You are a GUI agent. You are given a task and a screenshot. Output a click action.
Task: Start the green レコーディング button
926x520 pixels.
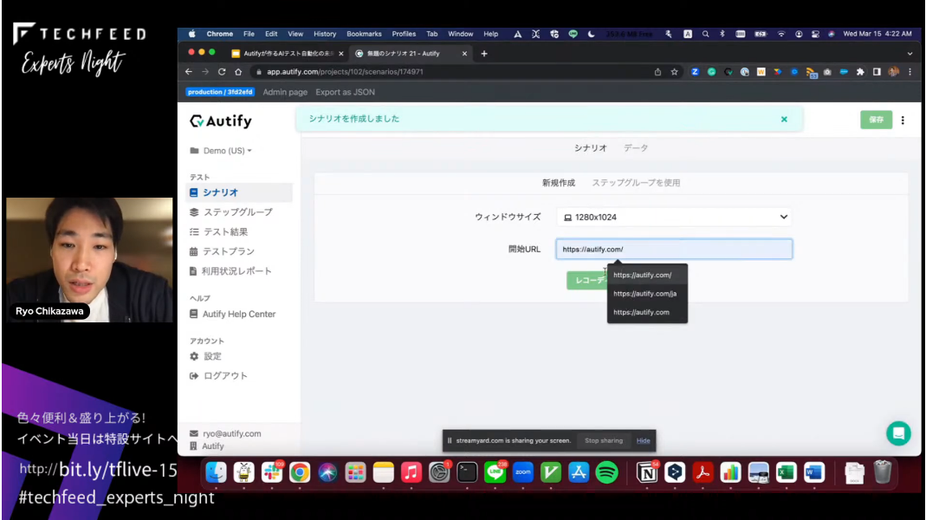click(x=587, y=280)
